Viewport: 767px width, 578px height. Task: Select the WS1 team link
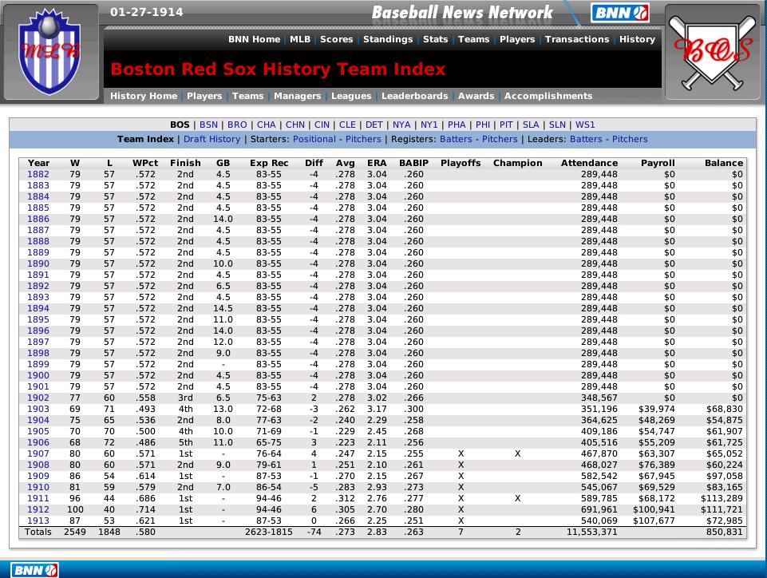coord(584,125)
